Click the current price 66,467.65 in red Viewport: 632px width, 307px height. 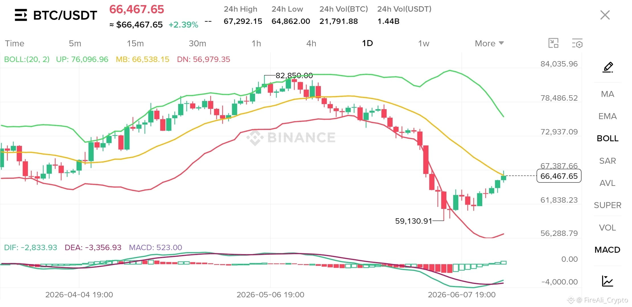(137, 9)
